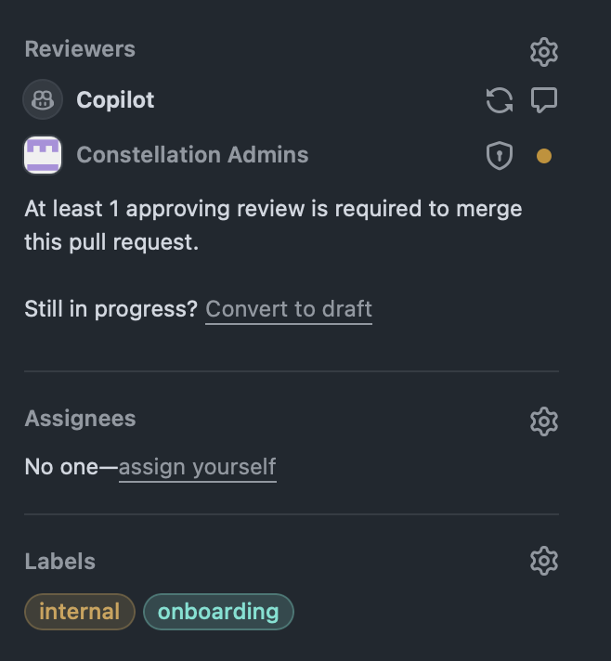Click the Copilot reviewer name

[115, 100]
